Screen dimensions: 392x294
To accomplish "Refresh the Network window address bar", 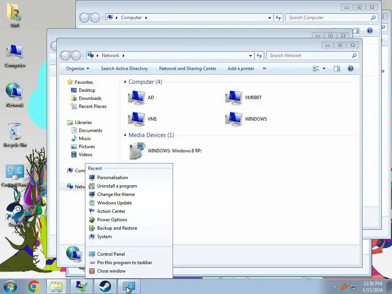I will (259, 56).
